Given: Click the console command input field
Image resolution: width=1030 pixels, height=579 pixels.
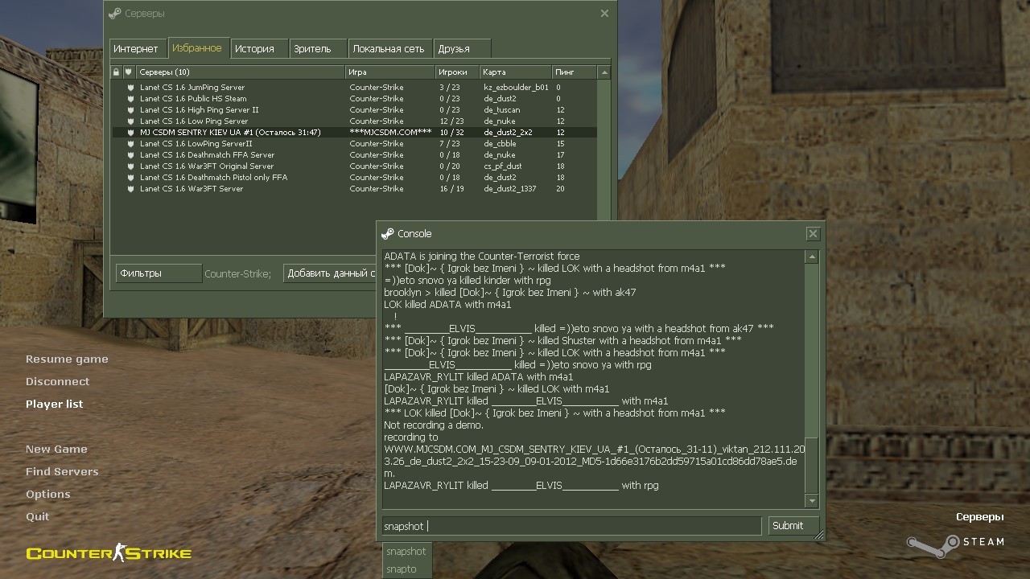Looking at the screenshot, I should [x=571, y=526].
